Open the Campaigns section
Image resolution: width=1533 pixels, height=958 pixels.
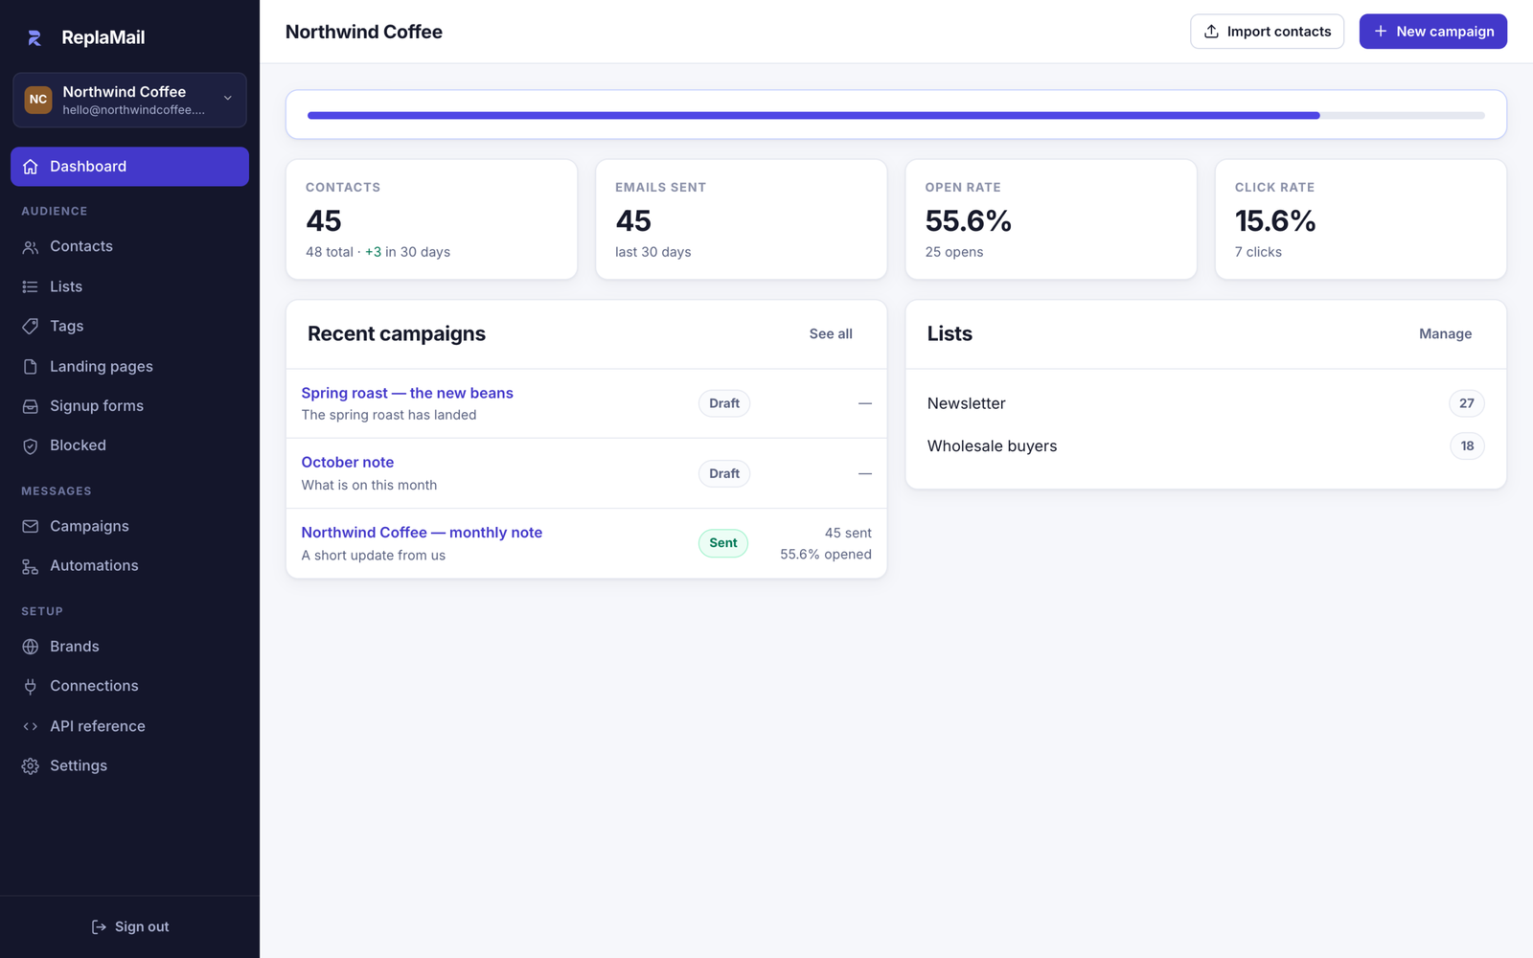point(130,527)
